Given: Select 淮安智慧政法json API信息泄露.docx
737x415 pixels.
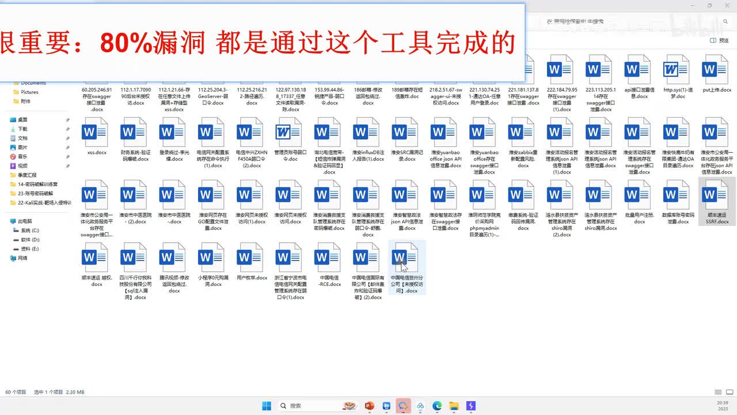Looking at the screenshot, I should 407,205.
